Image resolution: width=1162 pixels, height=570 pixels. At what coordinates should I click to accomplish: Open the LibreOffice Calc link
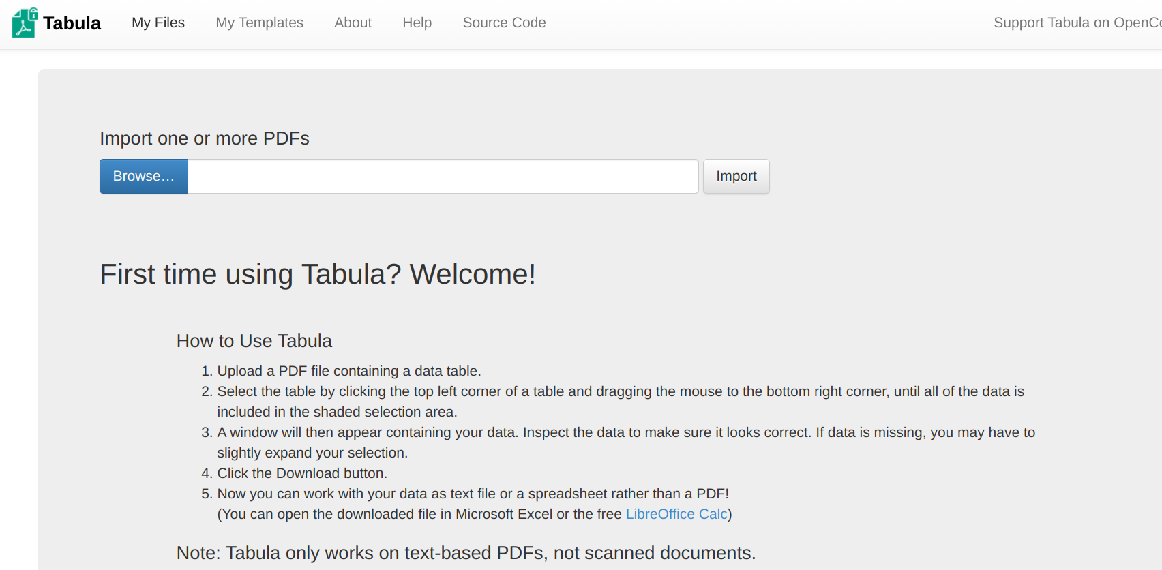[676, 514]
